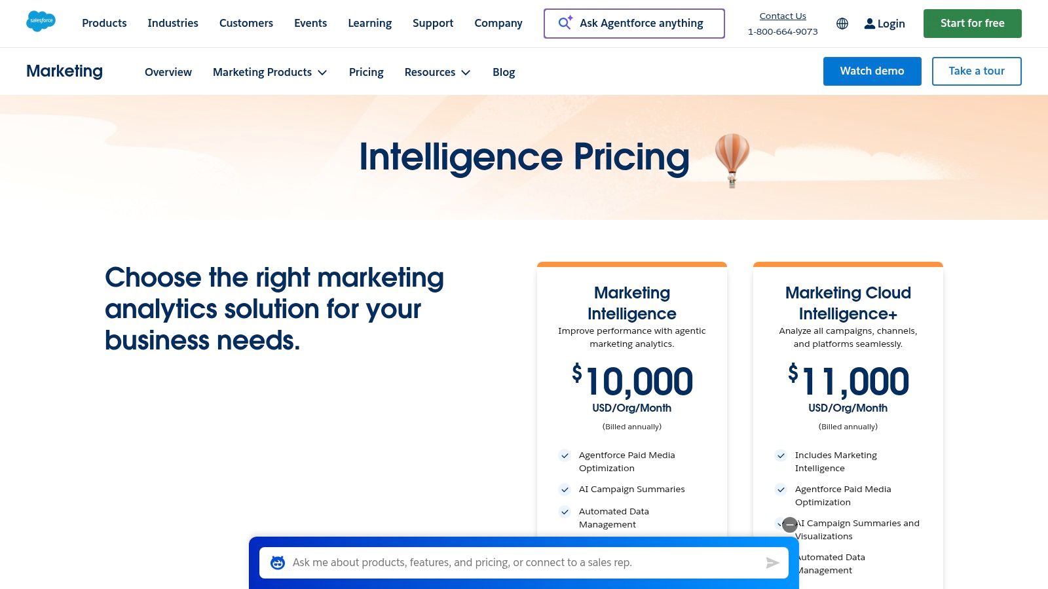Image resolution: width=1048 pixels, height=589 pixels.
Task: Switch to the Pricing tab
Action: click(x=365, y=72)
